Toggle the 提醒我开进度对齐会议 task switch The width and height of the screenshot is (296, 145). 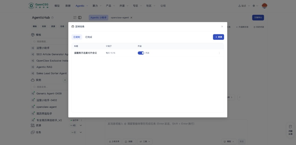pos(141,53)
